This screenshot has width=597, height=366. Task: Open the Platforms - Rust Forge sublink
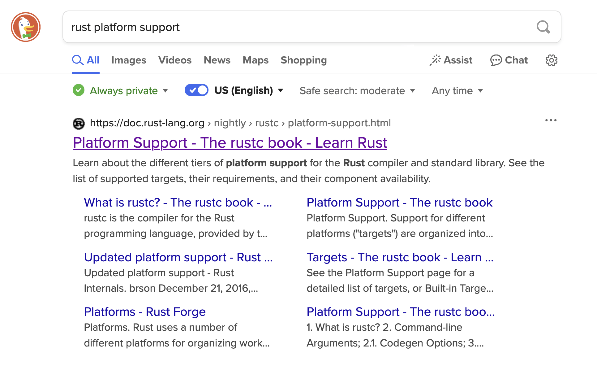click(x=145, y=312)
